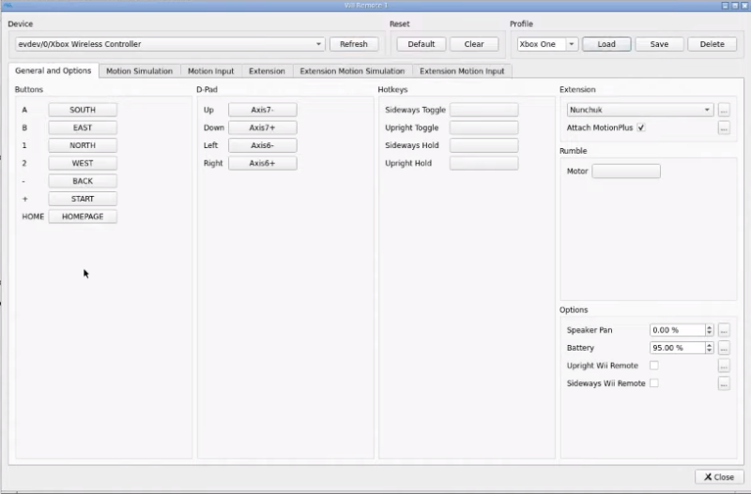Click the Dolphin icon in title bar
Screen dimensions: 751x494
click(x=8, y=6)
